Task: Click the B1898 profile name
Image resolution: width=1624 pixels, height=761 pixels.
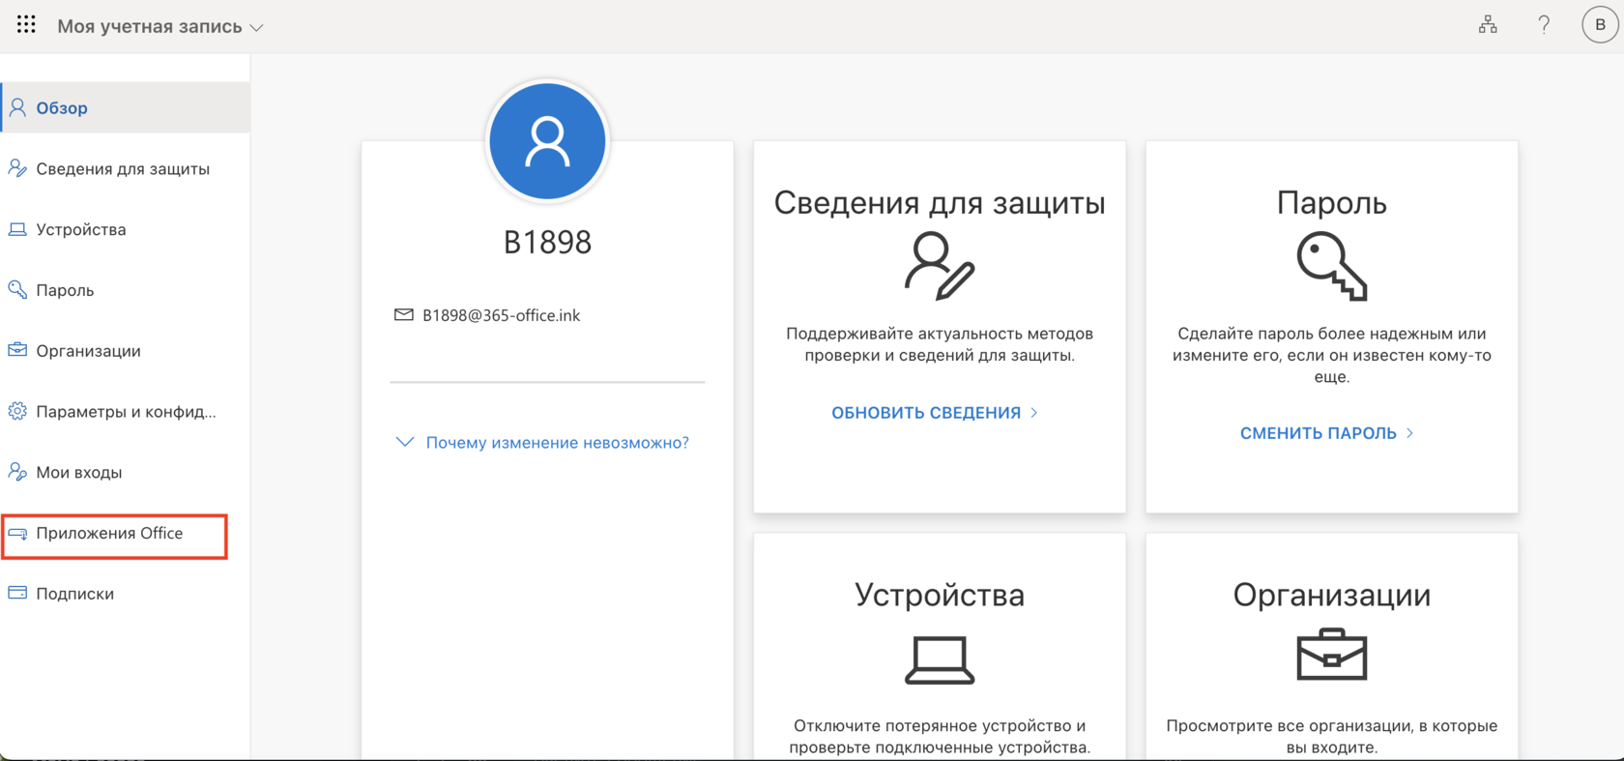Action: [547, 242]
